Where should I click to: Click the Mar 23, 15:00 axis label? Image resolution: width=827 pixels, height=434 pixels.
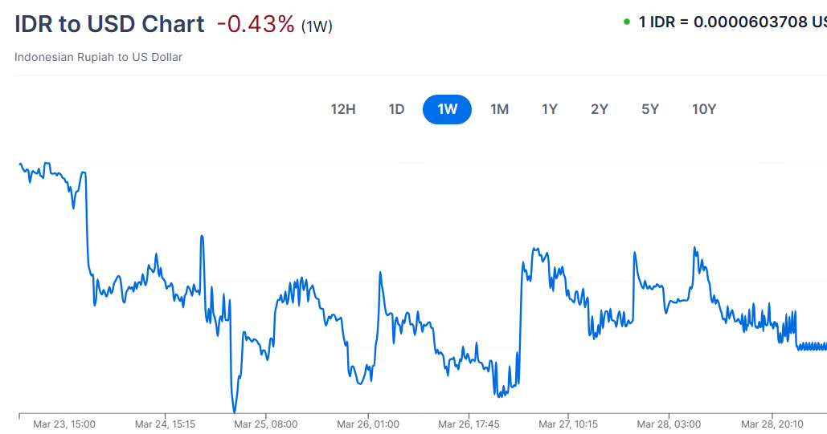pos(64,424)
